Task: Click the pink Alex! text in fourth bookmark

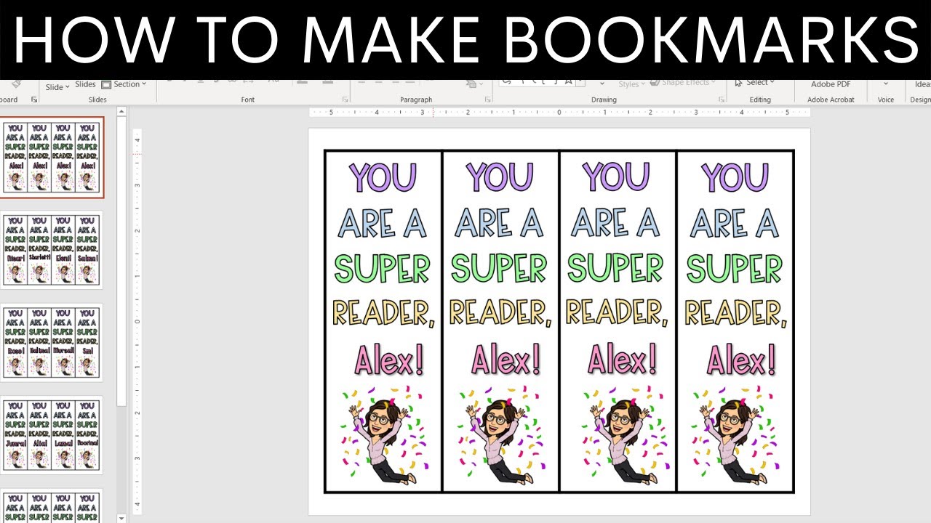Action: [740, 360]
